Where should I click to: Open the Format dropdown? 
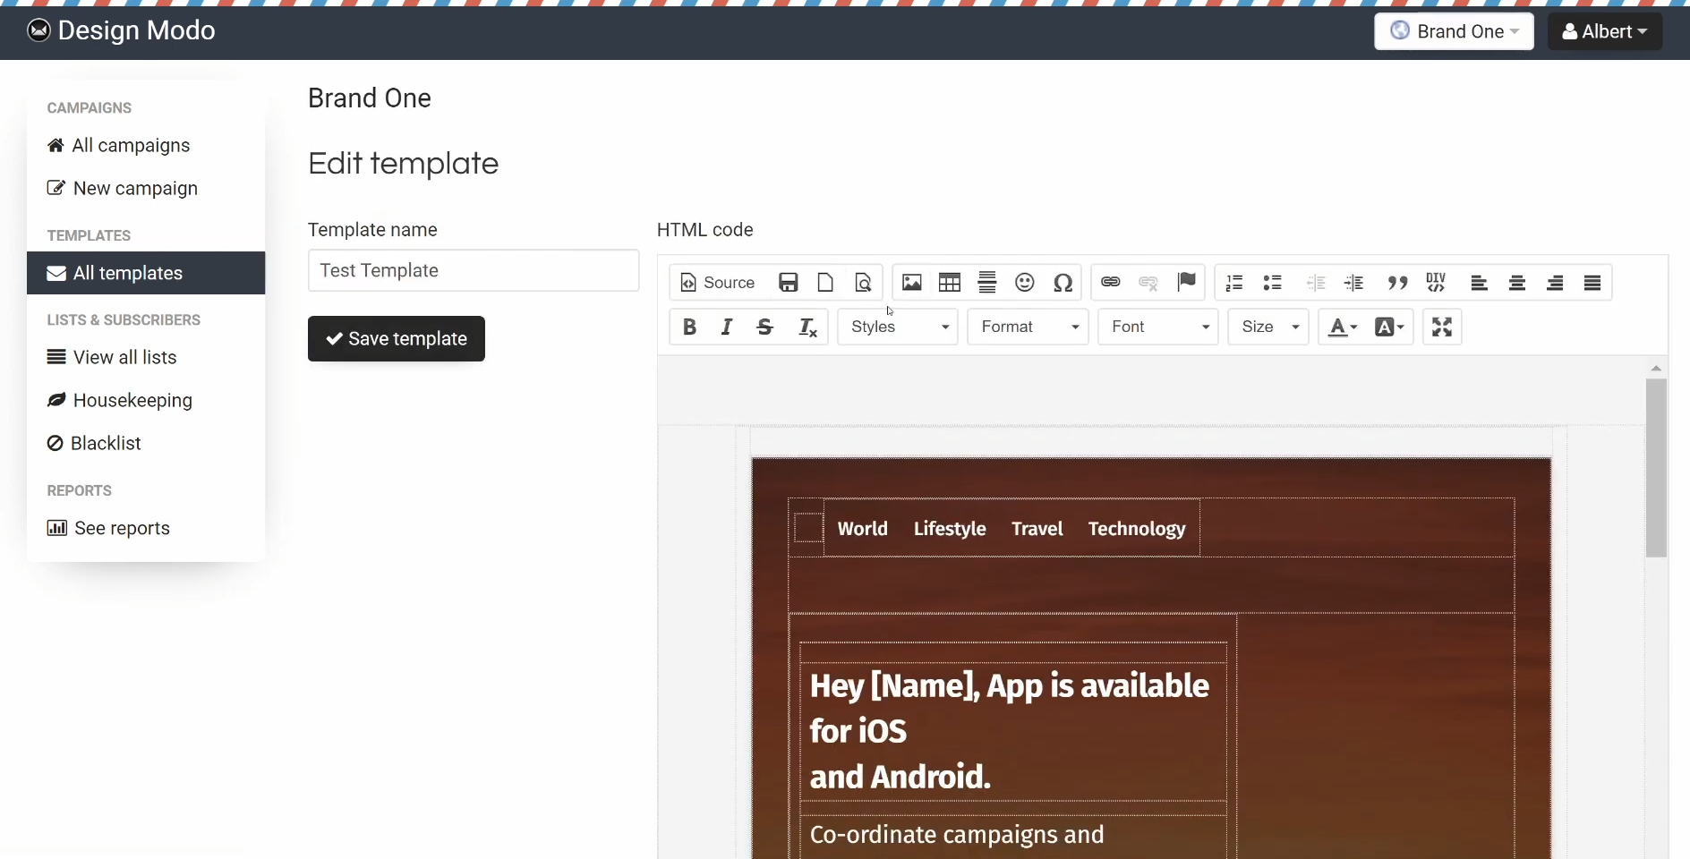pyautogui.click(x=1028, y=327)
